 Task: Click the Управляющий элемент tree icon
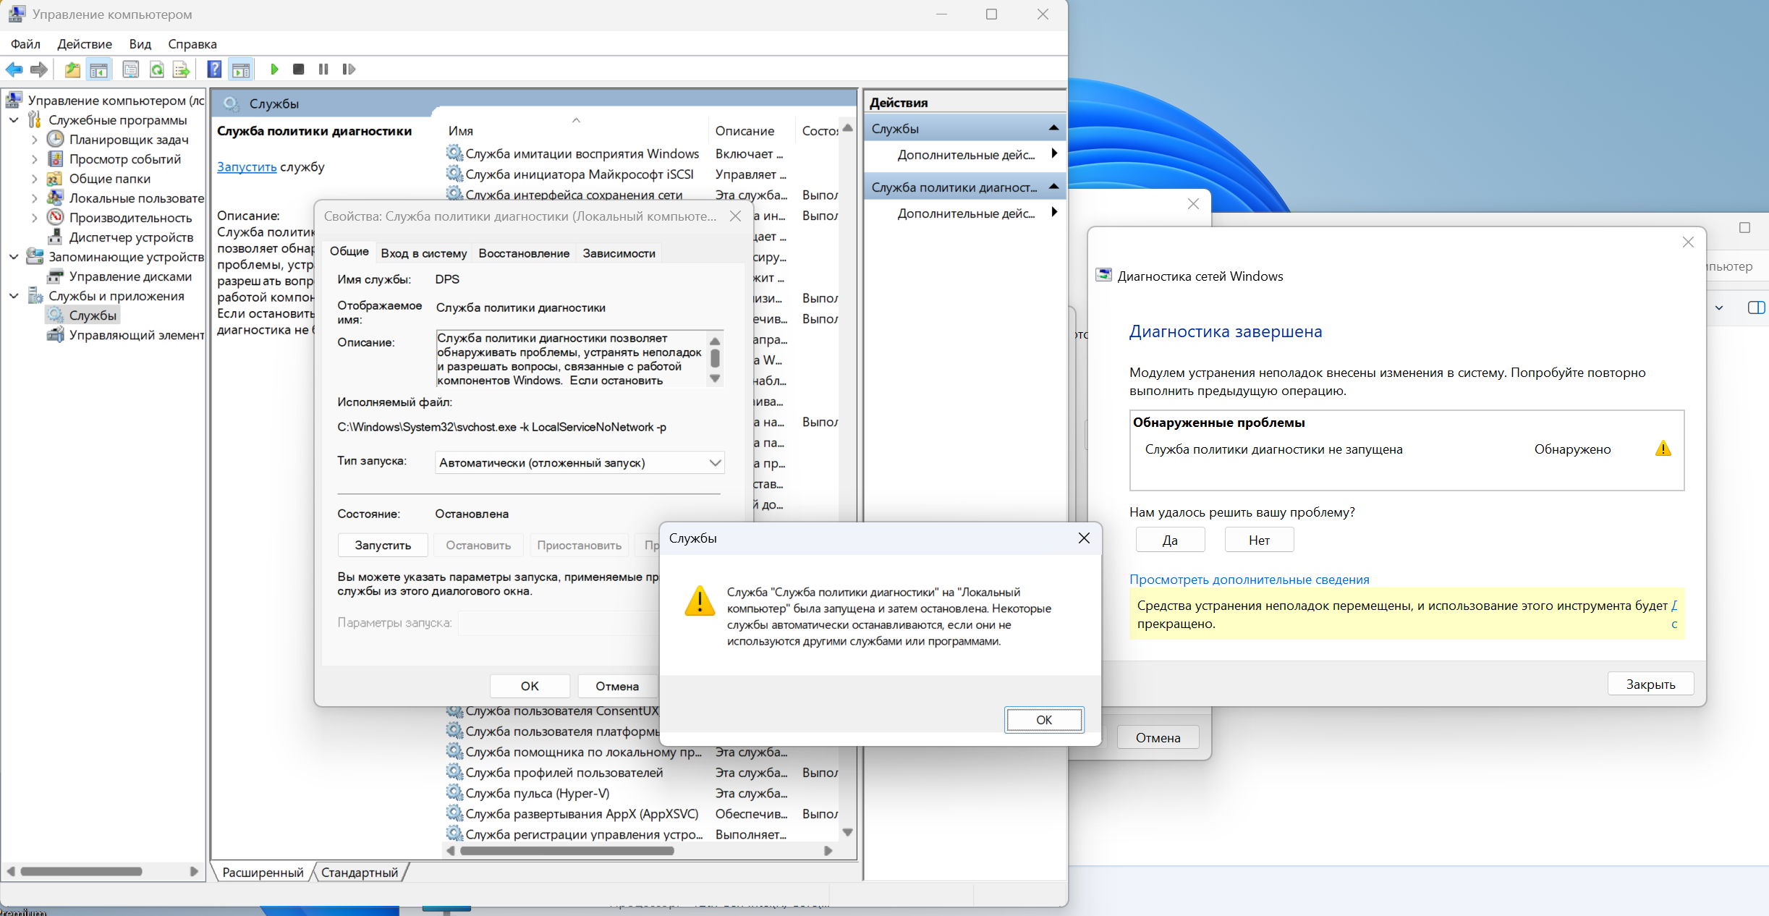click(x=55, y=334)
